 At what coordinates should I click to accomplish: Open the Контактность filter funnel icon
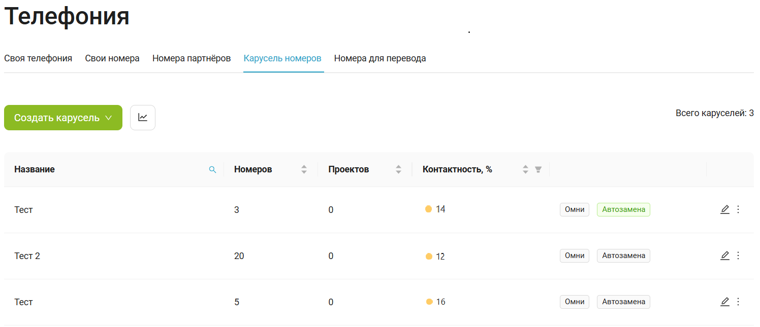tap(539, 169)
